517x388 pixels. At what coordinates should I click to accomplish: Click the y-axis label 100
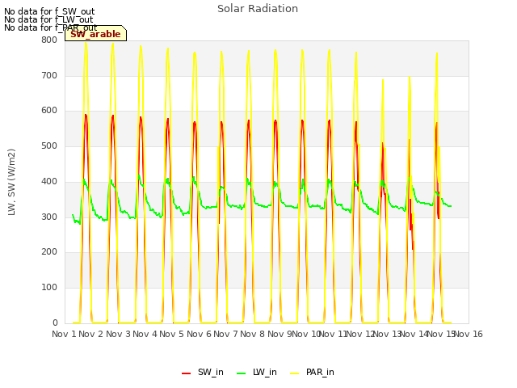(49, 288)
